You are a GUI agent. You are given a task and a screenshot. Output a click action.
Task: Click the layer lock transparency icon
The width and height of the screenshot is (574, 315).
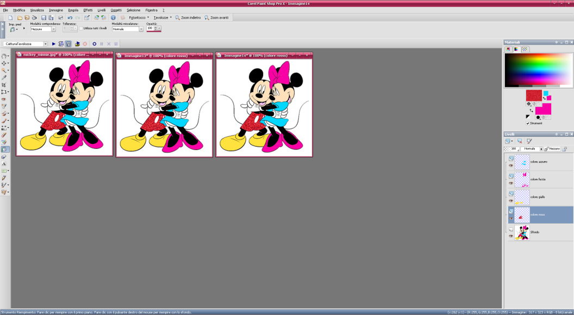point(564,148)
